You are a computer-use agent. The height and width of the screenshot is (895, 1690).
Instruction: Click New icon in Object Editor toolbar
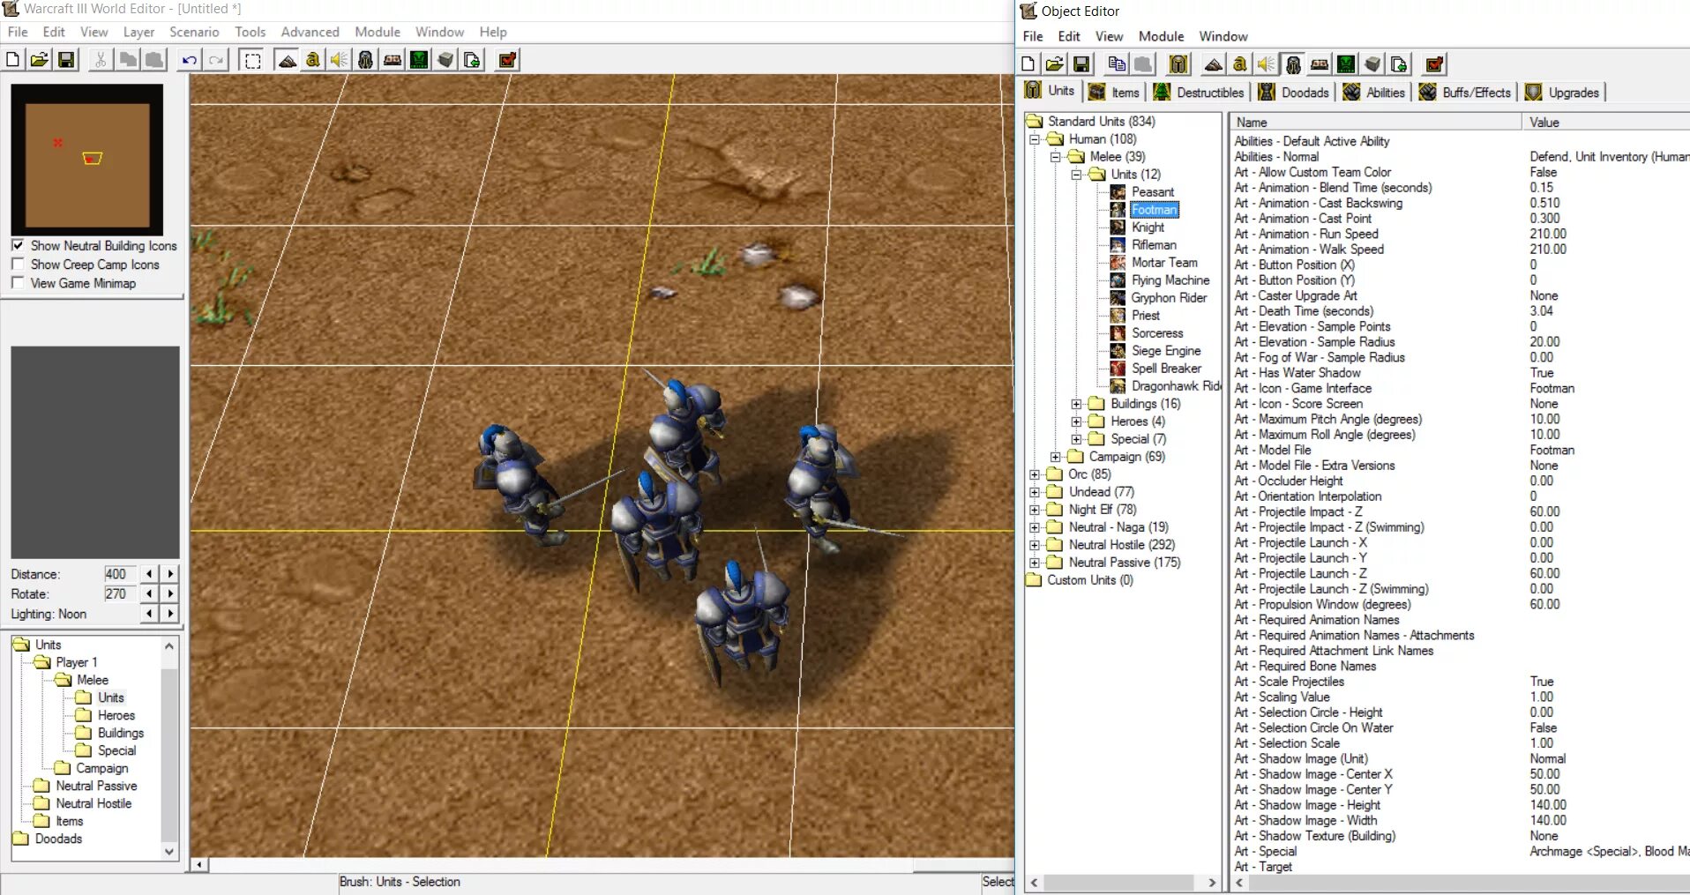tap(1028, 63)
